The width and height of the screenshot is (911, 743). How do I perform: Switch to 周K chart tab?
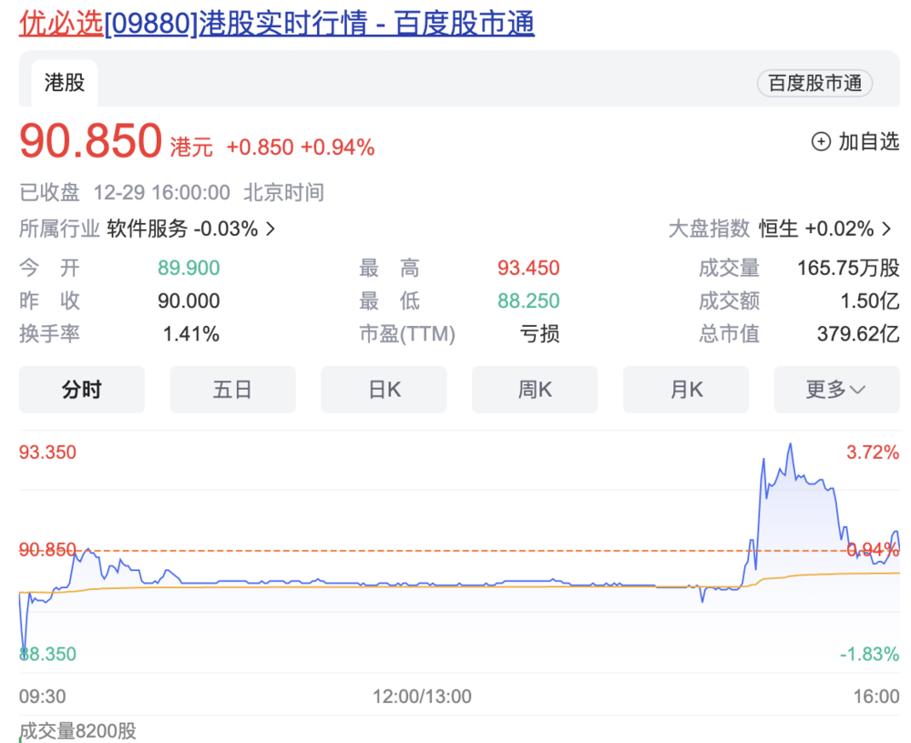(535, 389)
